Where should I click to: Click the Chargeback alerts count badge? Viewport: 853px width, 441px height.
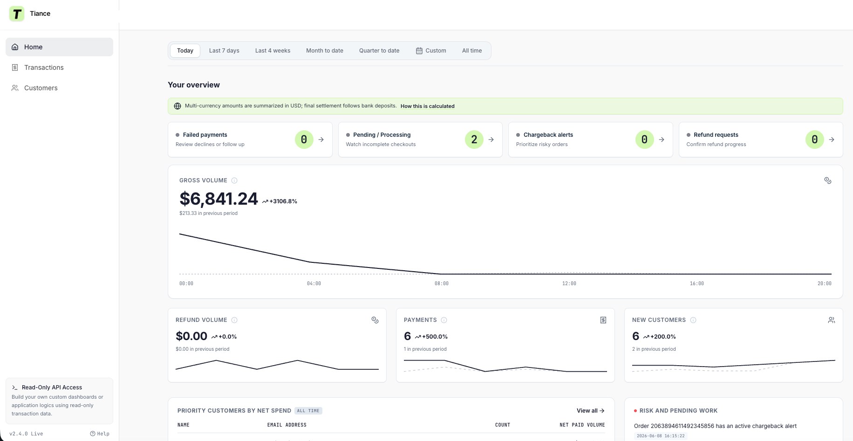pyautogui.click(x=645, y=140)
